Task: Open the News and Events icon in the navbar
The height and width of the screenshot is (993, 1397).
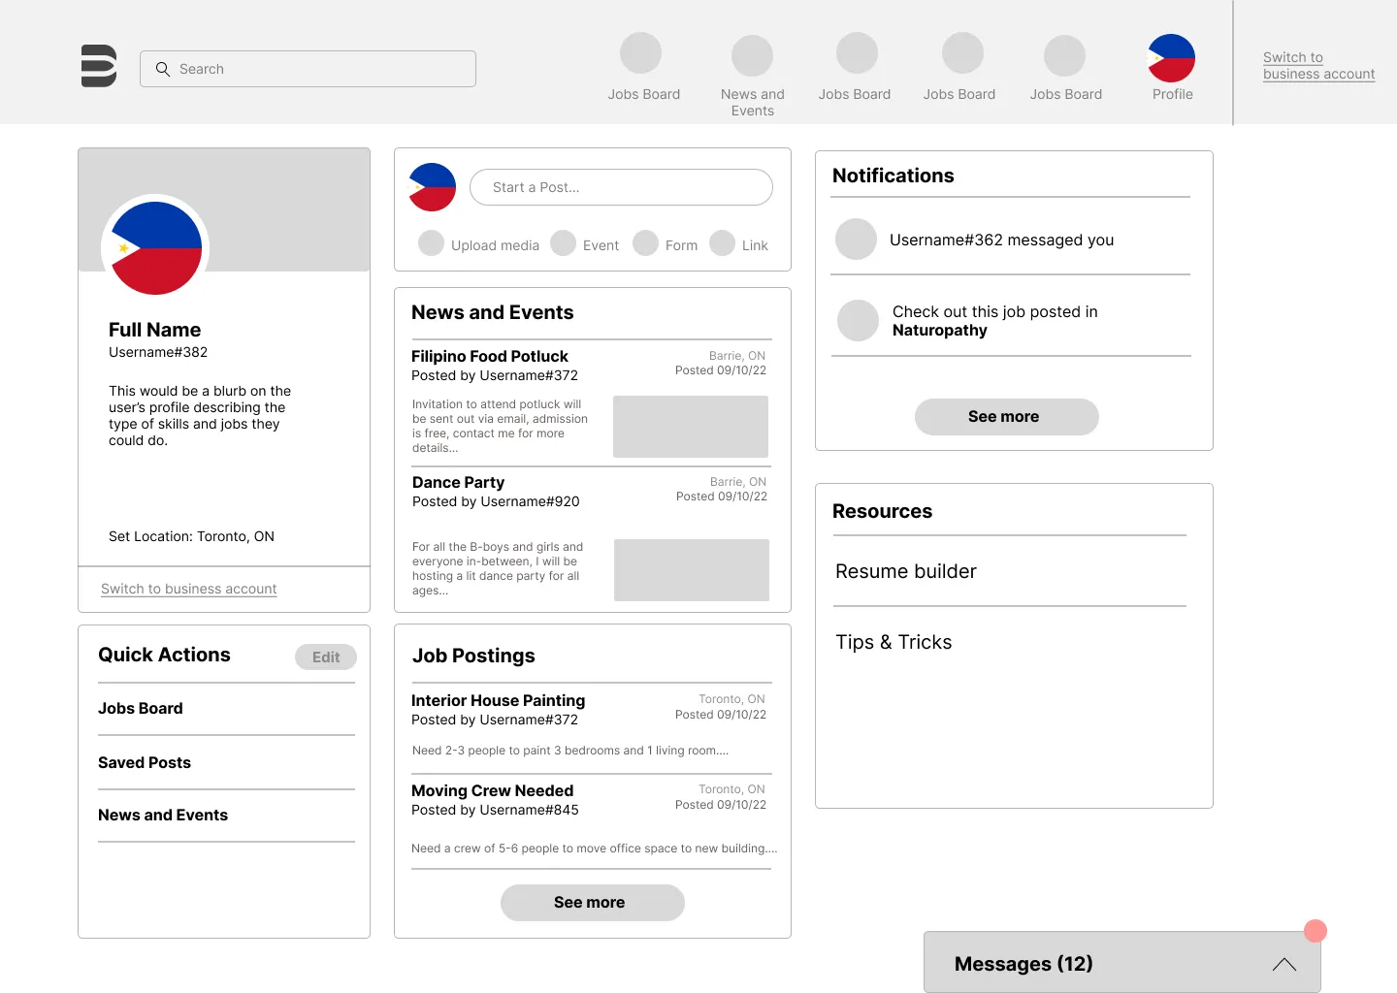Action: [x=752, y=52]
